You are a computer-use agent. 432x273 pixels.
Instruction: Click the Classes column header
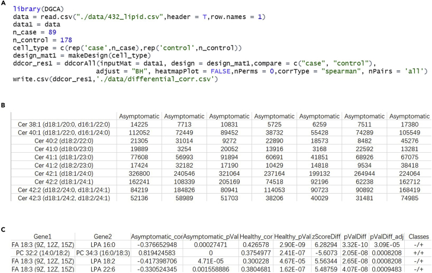(x=419, y=237)
